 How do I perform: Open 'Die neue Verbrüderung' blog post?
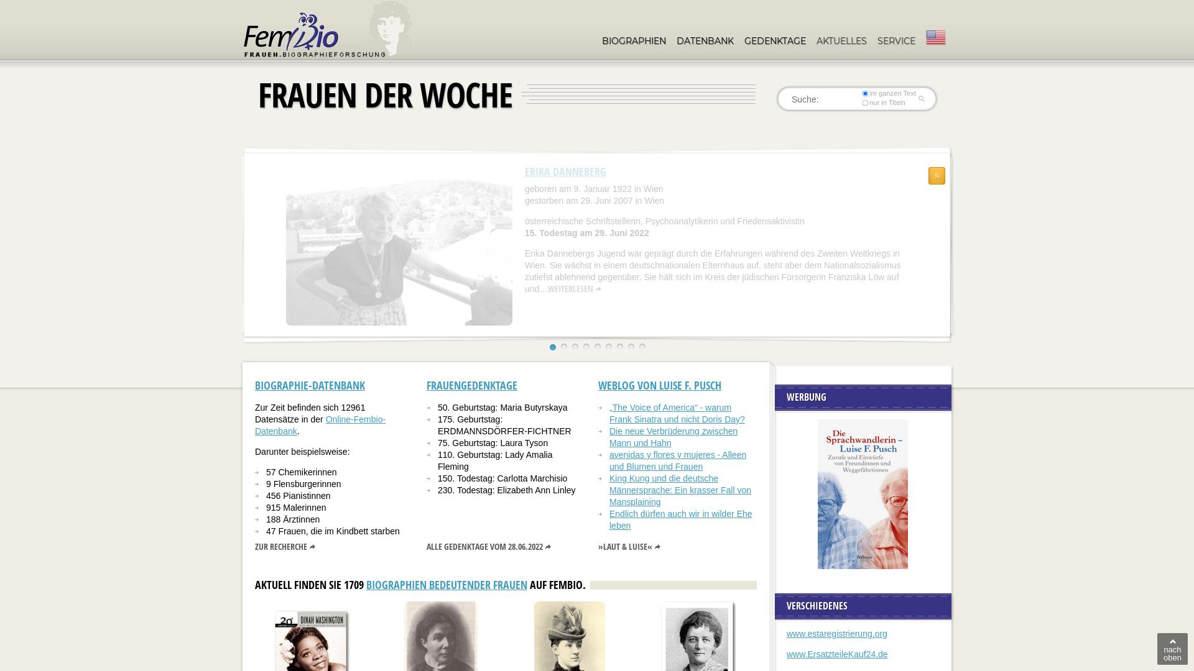[673, 437]
